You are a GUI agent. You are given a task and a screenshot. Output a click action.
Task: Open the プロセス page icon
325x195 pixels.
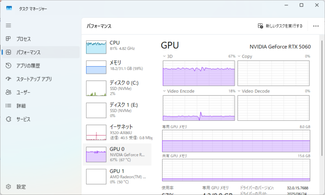(8, 39)
